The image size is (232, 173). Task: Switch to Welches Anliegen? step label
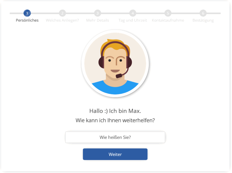pos(62,20)
